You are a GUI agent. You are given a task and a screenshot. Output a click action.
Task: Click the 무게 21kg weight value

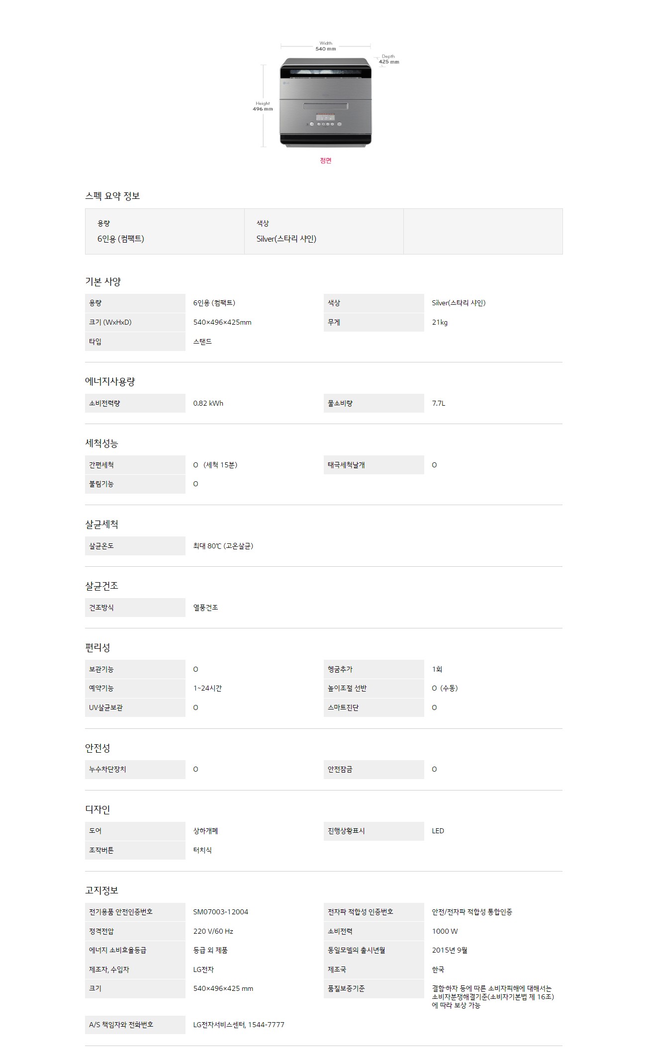click(440, 322)
